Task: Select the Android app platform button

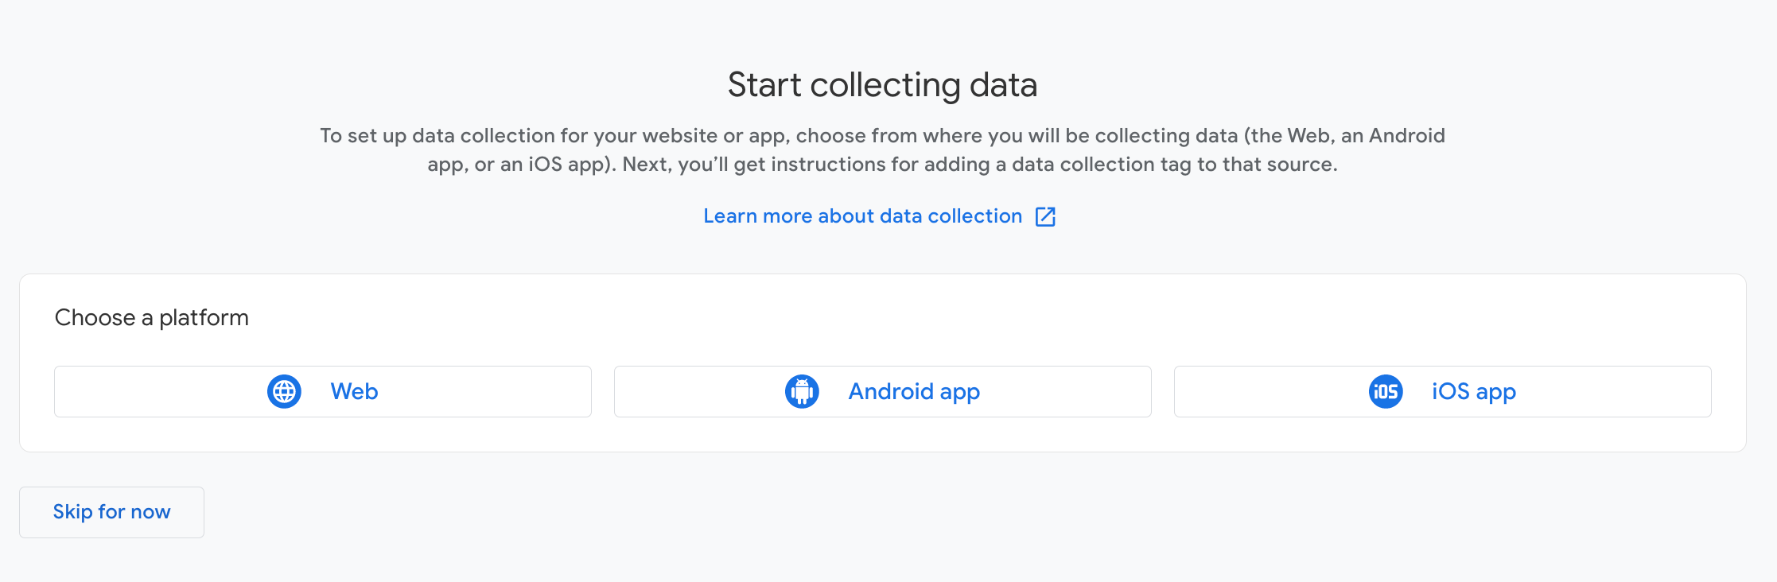Action: point(882,392)
